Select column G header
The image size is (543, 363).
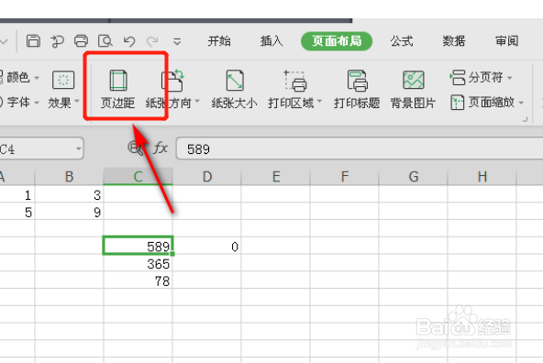[413, 177]
